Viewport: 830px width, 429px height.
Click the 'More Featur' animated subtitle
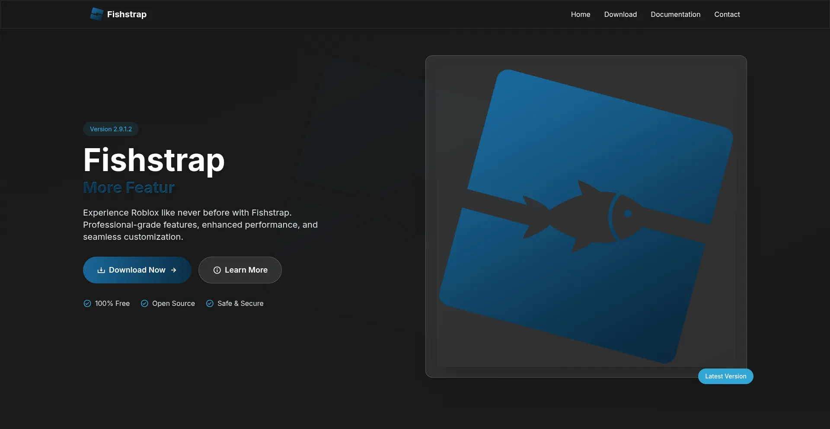129,187
